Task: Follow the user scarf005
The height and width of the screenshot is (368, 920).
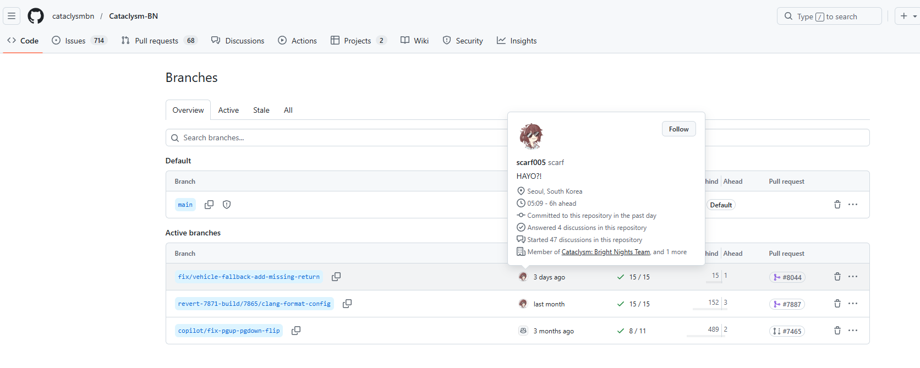Action: tap(678, 129)
